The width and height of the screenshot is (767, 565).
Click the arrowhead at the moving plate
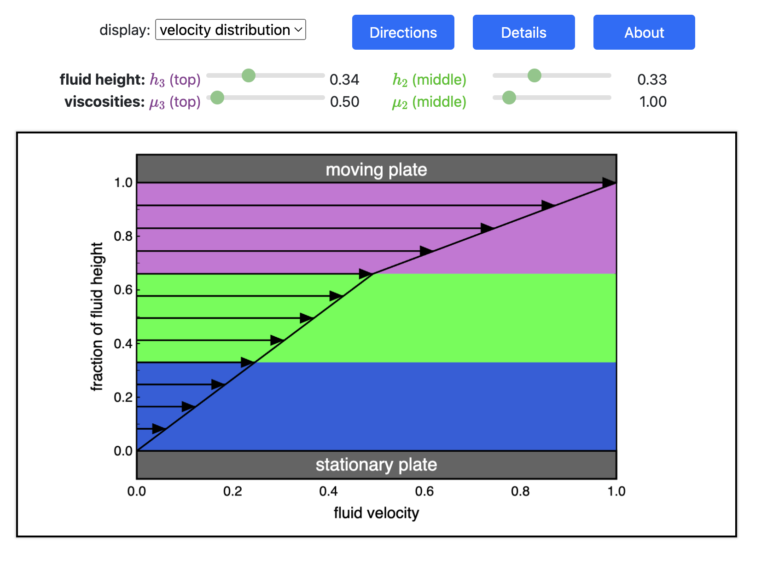pyautogui.click(x=609, y=183)
